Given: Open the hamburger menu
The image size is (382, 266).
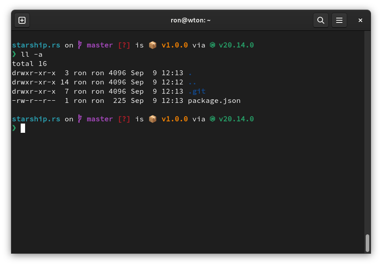Looking at the screenshot, I should pos(339,20).
